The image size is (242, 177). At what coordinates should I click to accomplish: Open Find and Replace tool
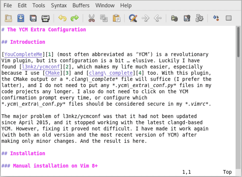[133, 18]
